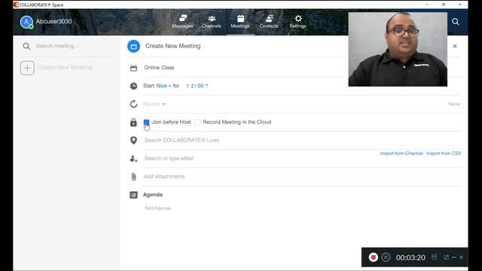Click the webcam video thumbnail
This screenshot has height=271, width=482.
(x=398, y=49)
